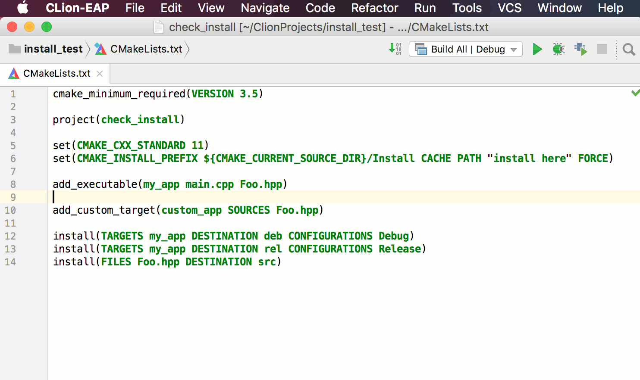Click the green inspection checkmark above the scrollbar
Screen dimensions: 640x380
[x=634, y=92]
